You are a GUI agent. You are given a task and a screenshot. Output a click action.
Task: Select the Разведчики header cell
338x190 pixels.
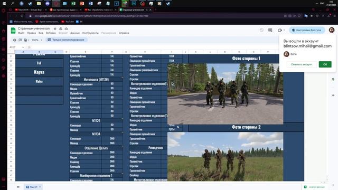point(148,148)
